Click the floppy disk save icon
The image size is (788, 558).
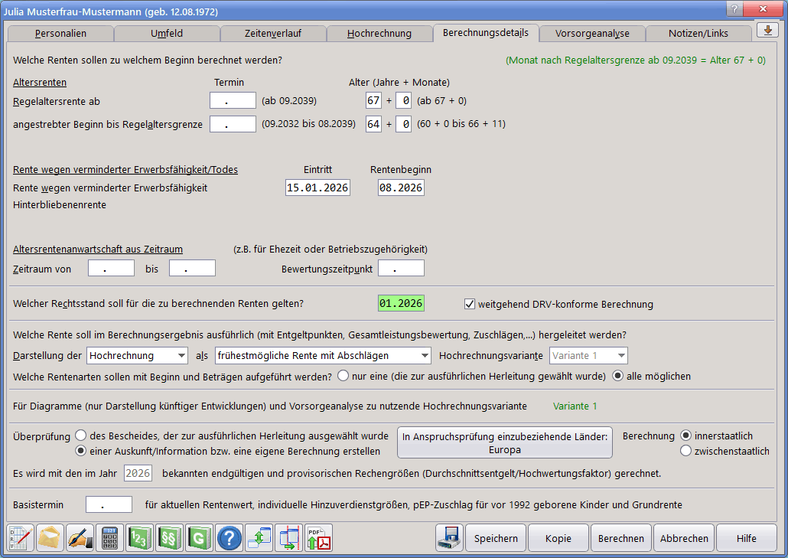[x=449, y=538]
